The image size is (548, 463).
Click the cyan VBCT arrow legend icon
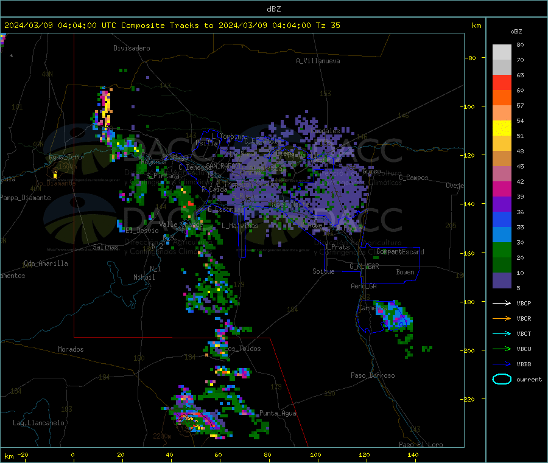(x=502, y=334)
